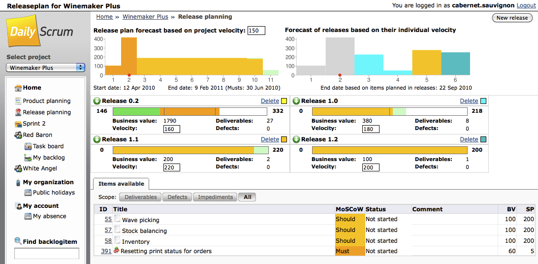The height and width of the screenshot is (264, 538).
Task: Click the White Angel team icon
Action: pyautogui.click(x=18, y=168)
